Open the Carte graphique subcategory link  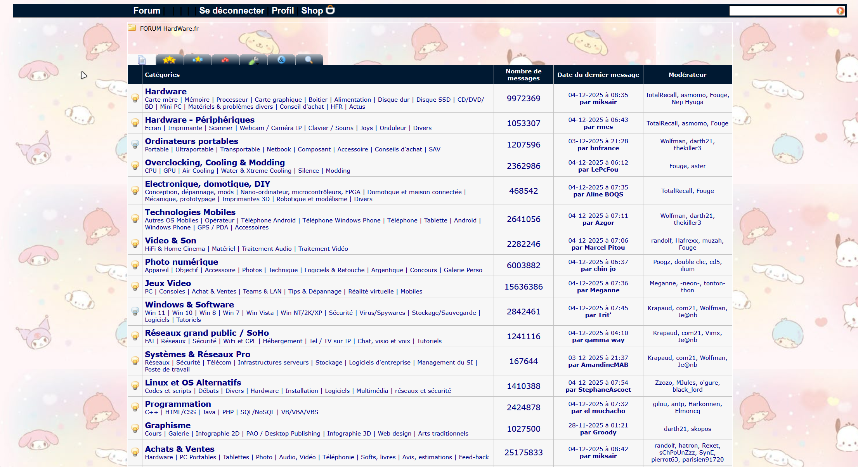pos(278,100)
